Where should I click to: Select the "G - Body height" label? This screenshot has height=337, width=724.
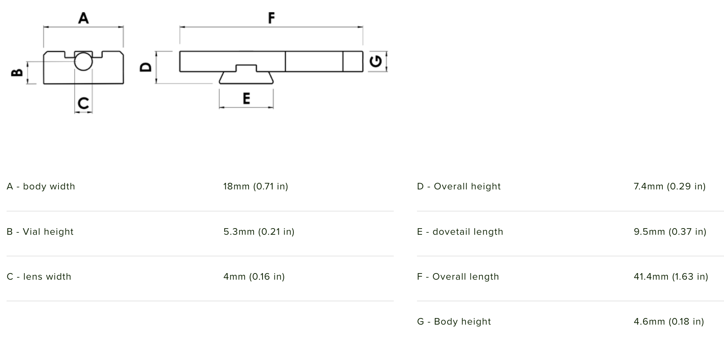[x=454, y=322]
